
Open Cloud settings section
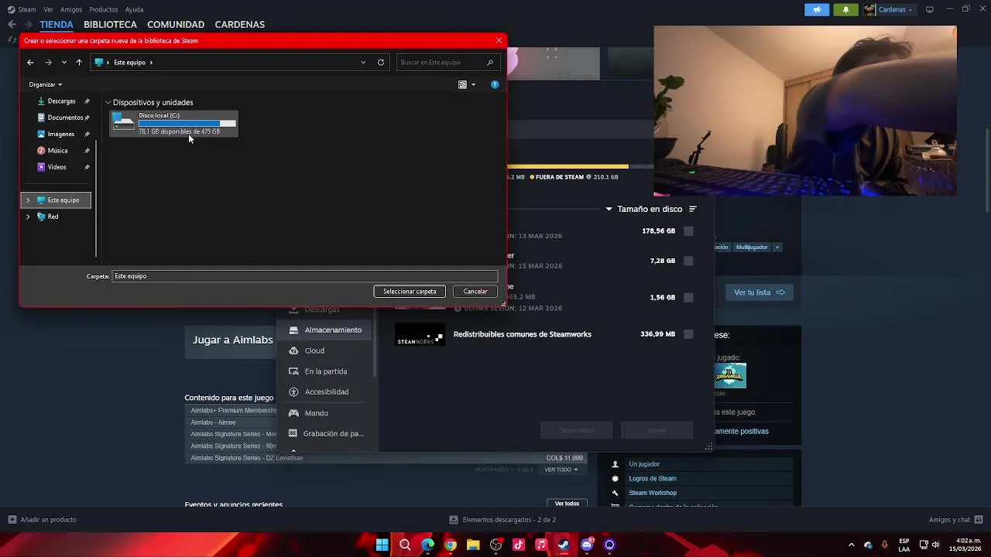click(326, 350)
